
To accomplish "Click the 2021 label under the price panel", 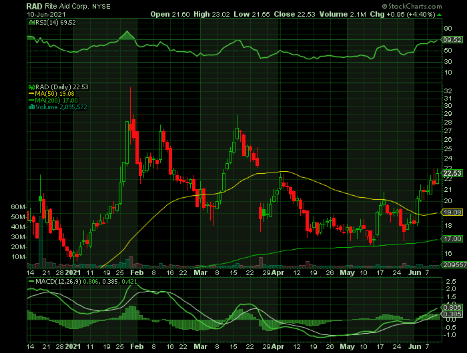I will click(x=73, y=272).
